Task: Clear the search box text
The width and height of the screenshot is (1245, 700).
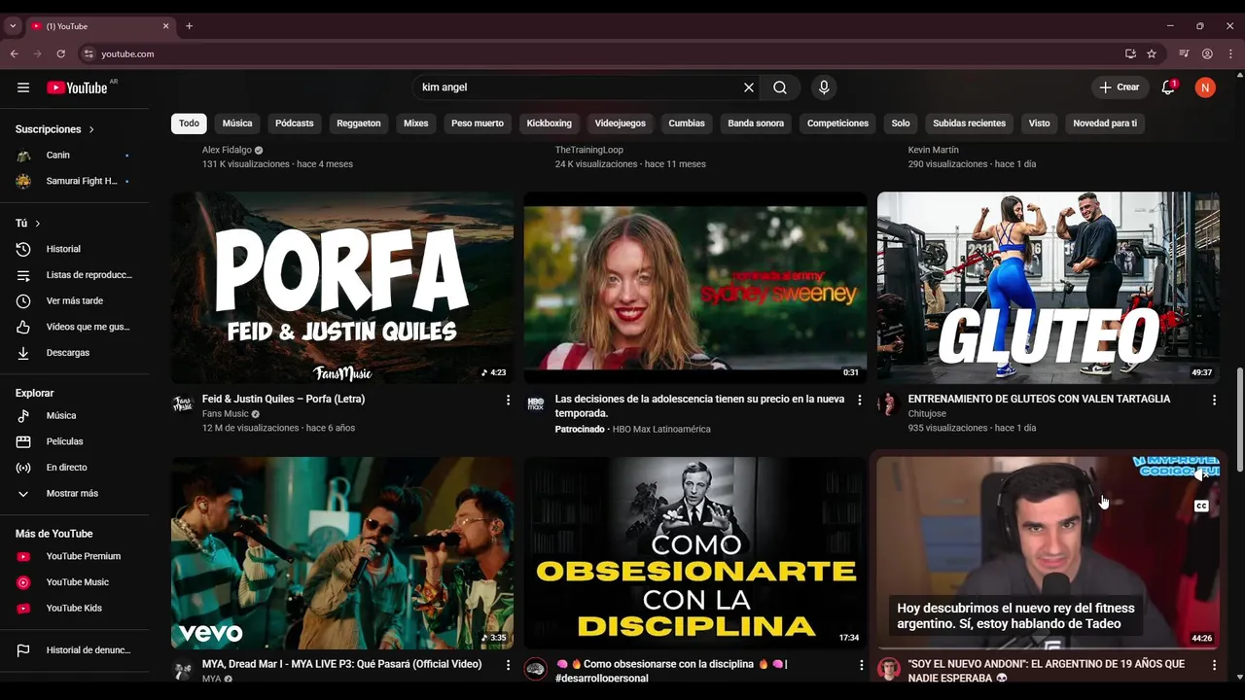Action: pyautogui.click(x=749, y=87)
